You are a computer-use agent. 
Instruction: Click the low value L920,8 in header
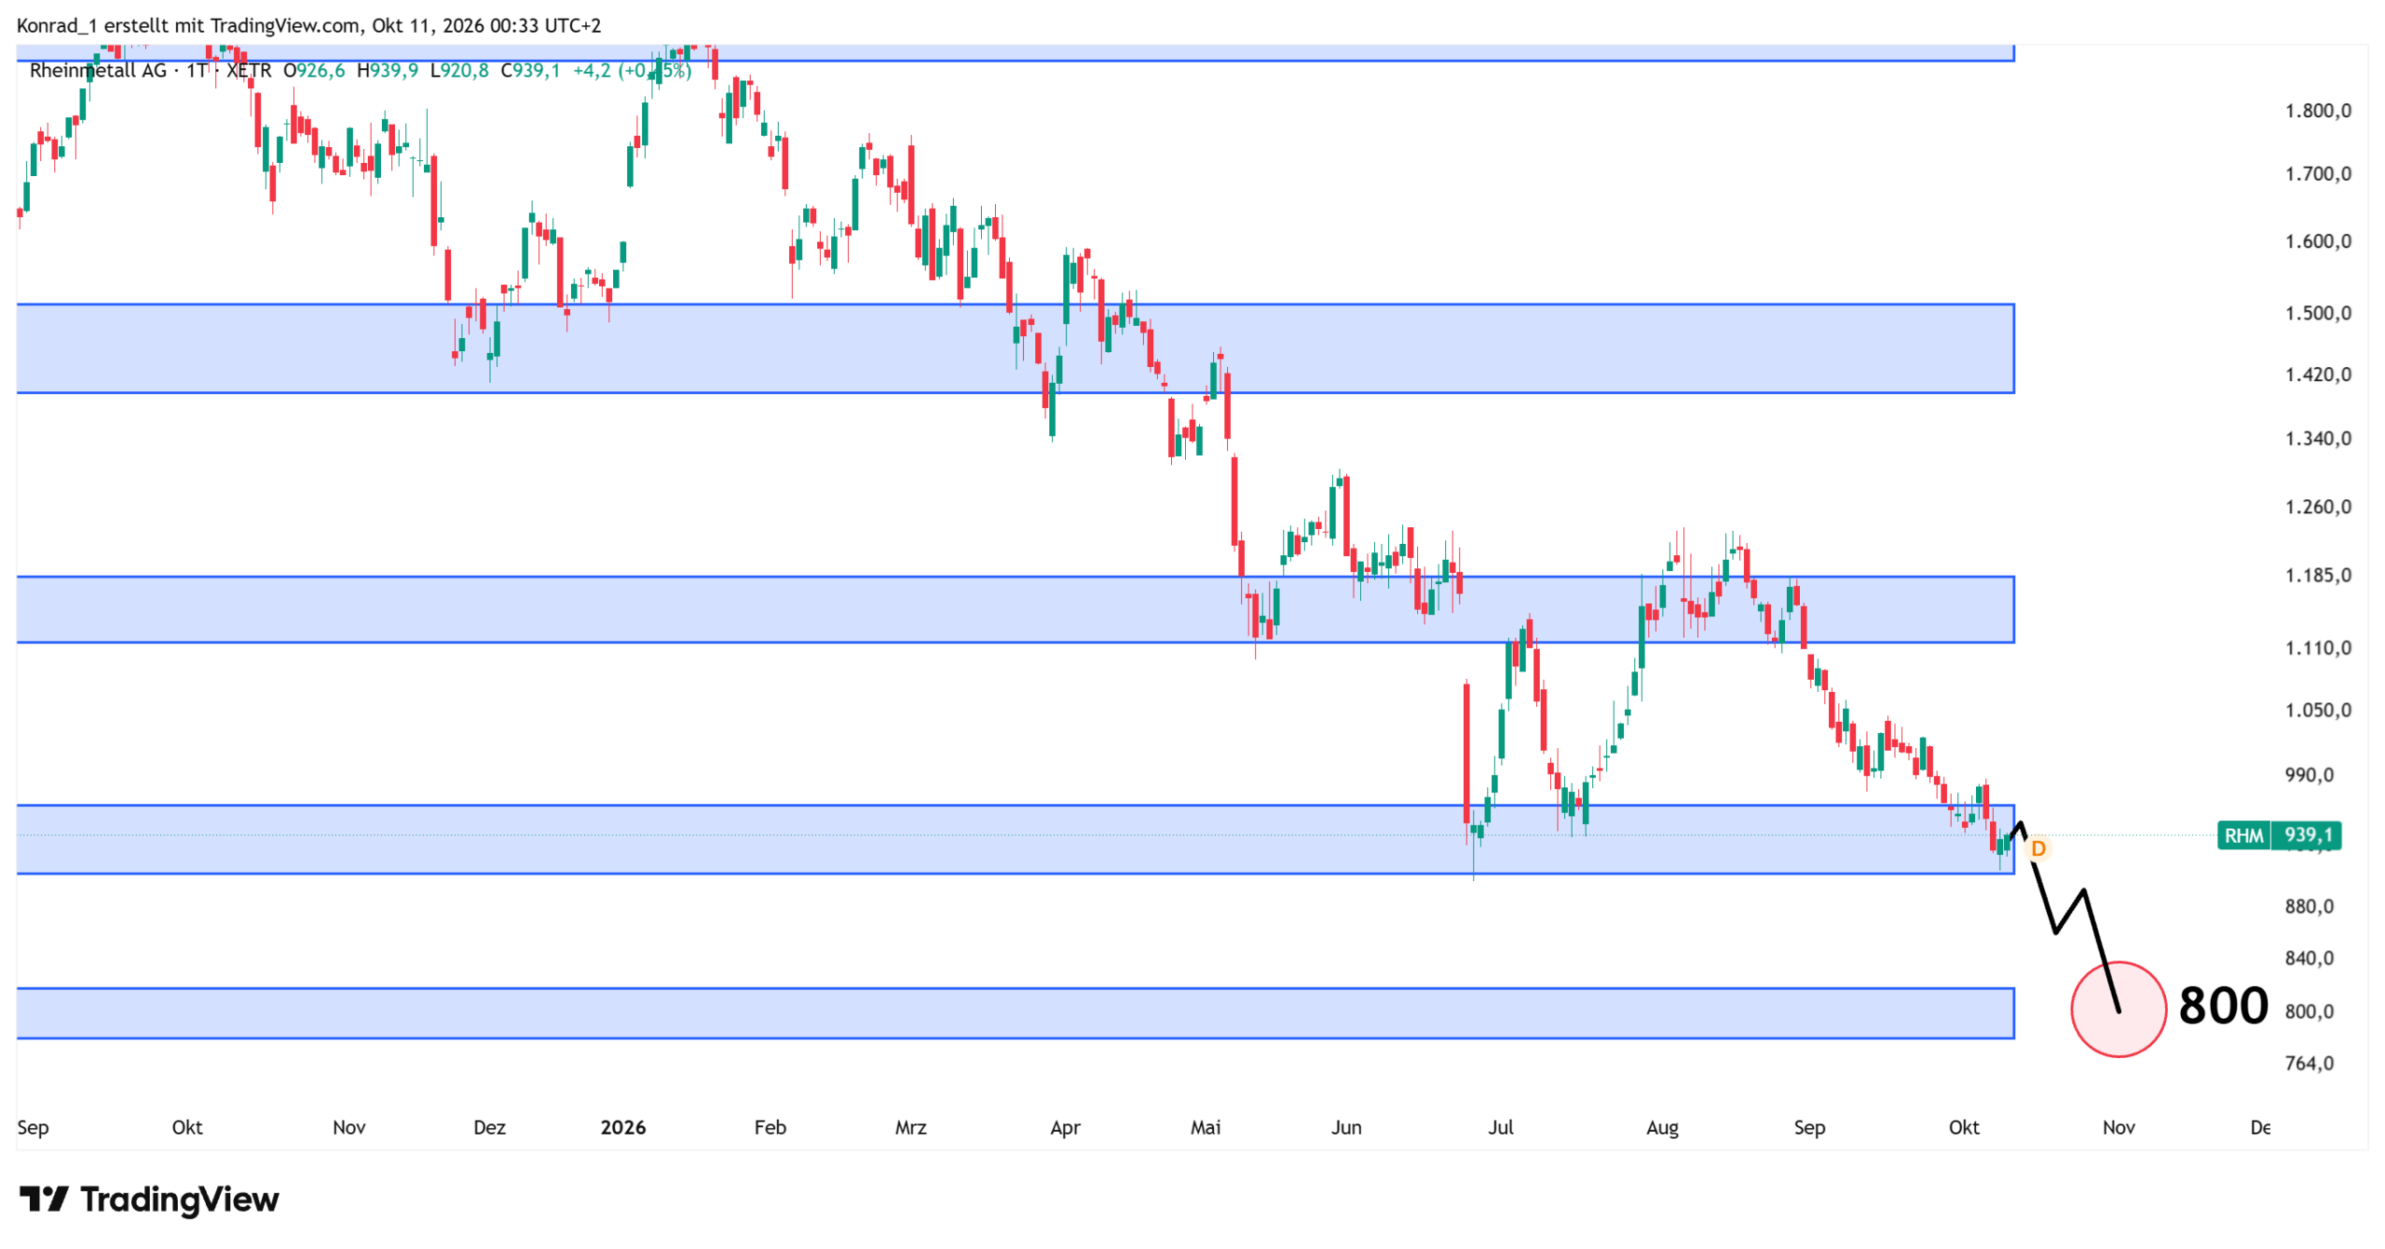(459, 71)
